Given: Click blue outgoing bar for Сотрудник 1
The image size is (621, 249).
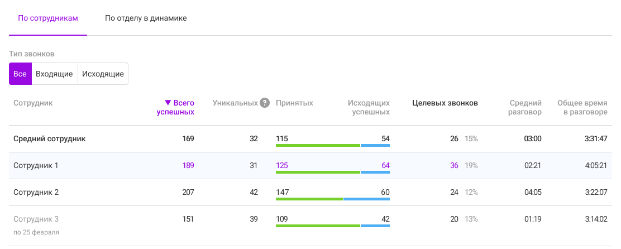Looking at the screenshot, I should [375, 172].
